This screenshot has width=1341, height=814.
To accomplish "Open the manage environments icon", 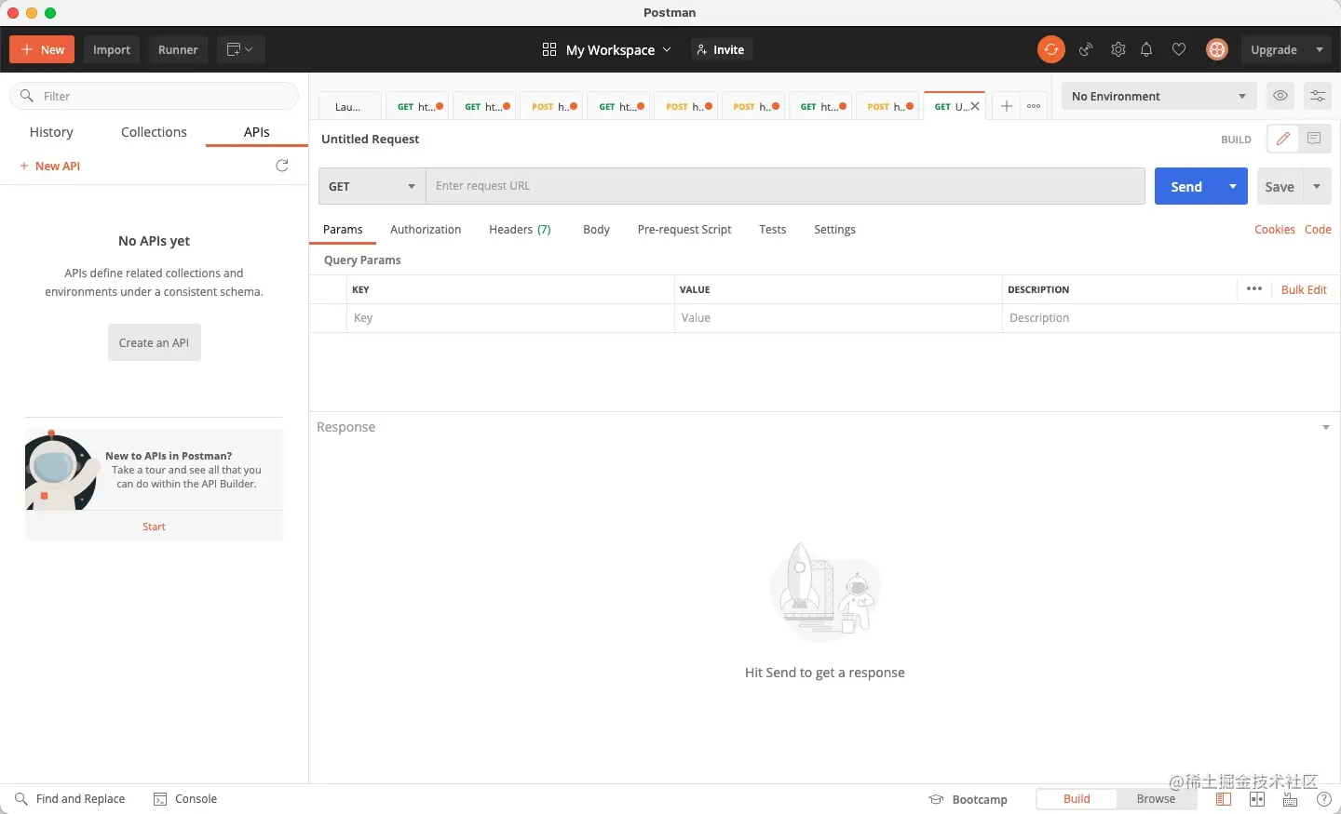I will pos(1317,96).
